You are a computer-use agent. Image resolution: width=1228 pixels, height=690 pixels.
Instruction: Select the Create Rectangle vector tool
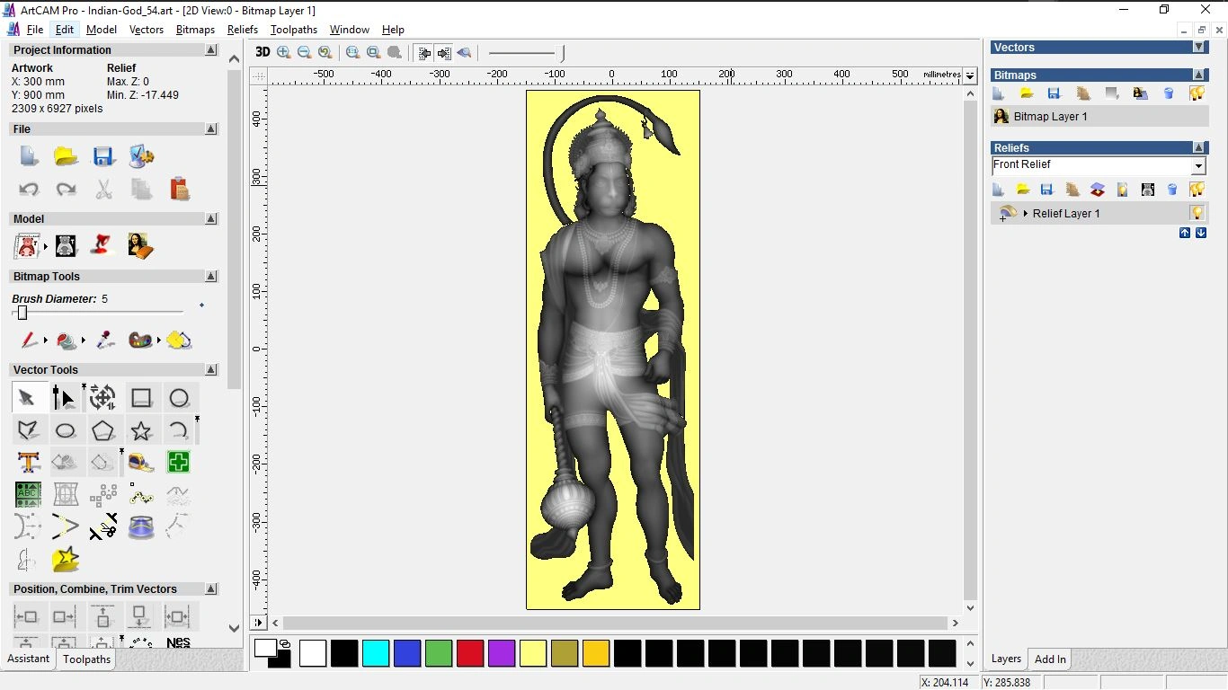141,397
